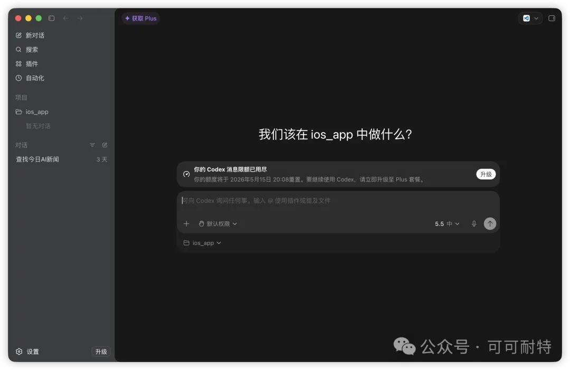Screen dimensions: 570x370
Task: Click the 获取 Plus button
Action: pos(141,18)
